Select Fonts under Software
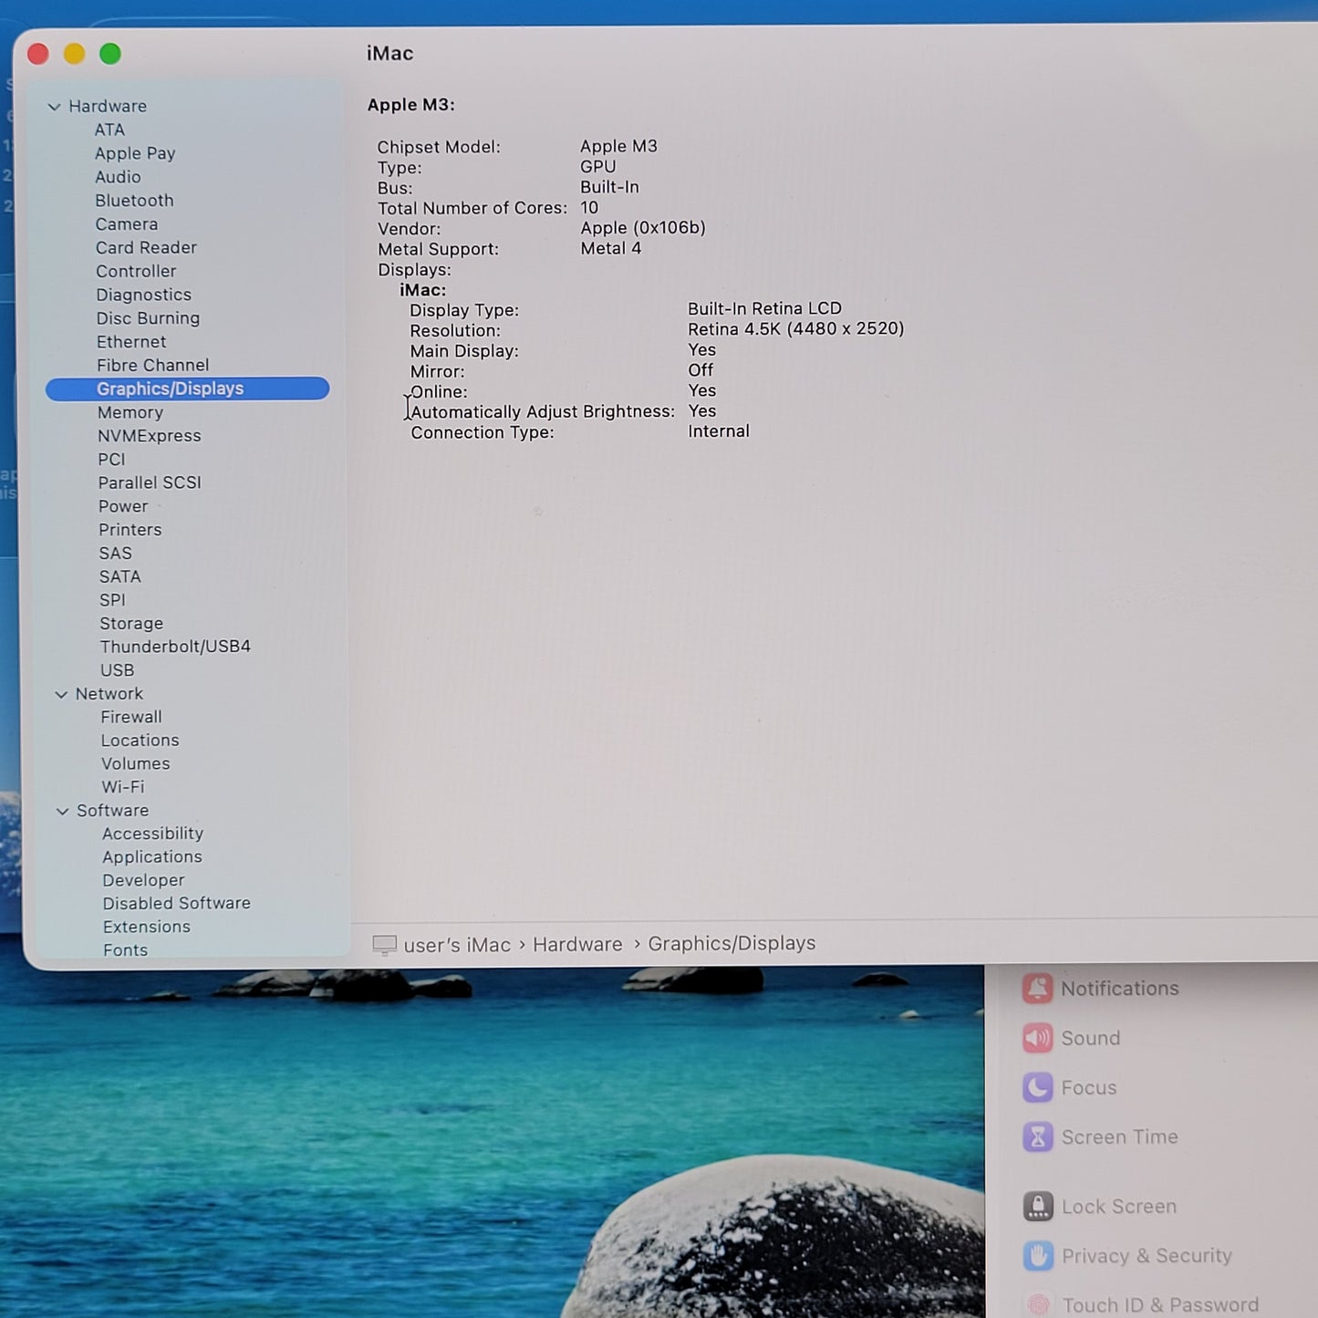1318x1318 pixels. pos(125,950)
